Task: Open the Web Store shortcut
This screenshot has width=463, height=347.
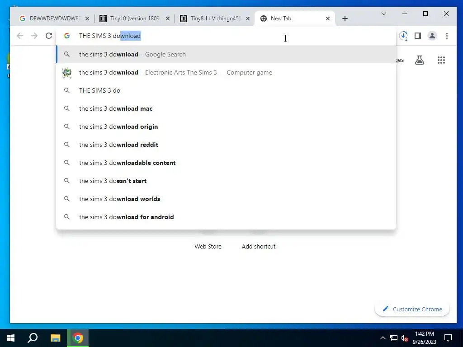Action: (208, 246)
